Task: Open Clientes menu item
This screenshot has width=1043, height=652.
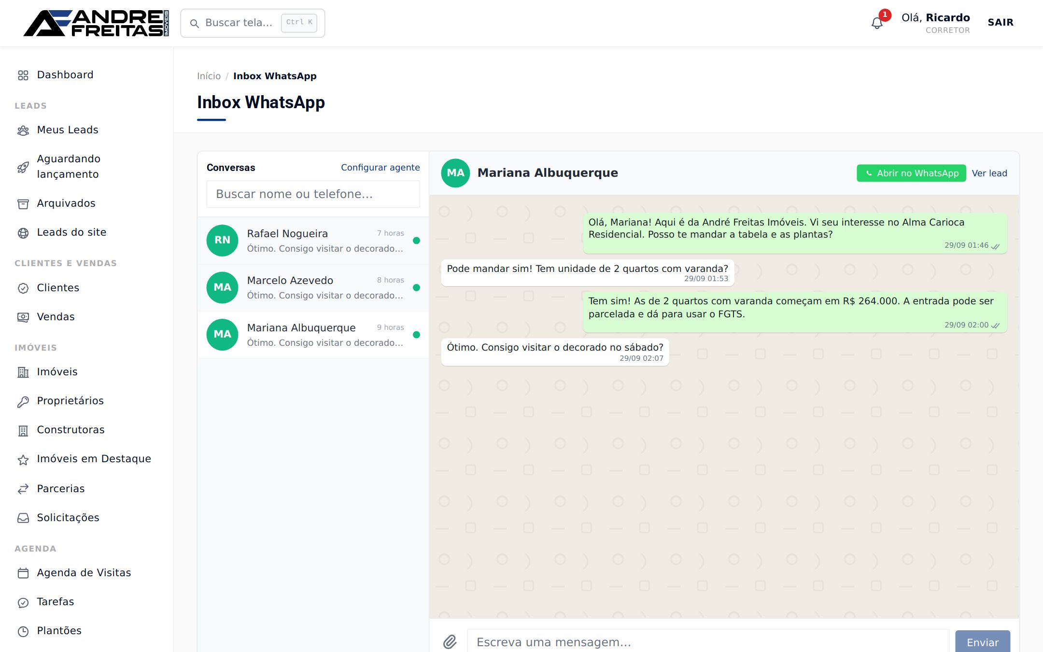Action: click(87, 288)
